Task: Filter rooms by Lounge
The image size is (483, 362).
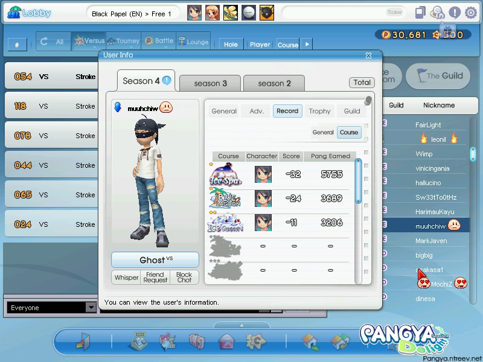Action: pyautogui.click(x=193, y=41)
